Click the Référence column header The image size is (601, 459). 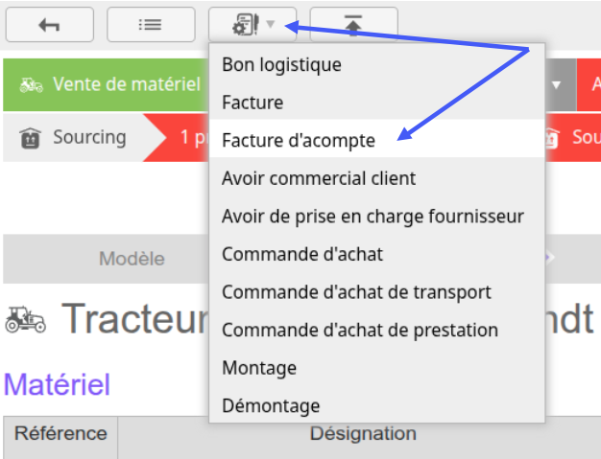[60, 434]
